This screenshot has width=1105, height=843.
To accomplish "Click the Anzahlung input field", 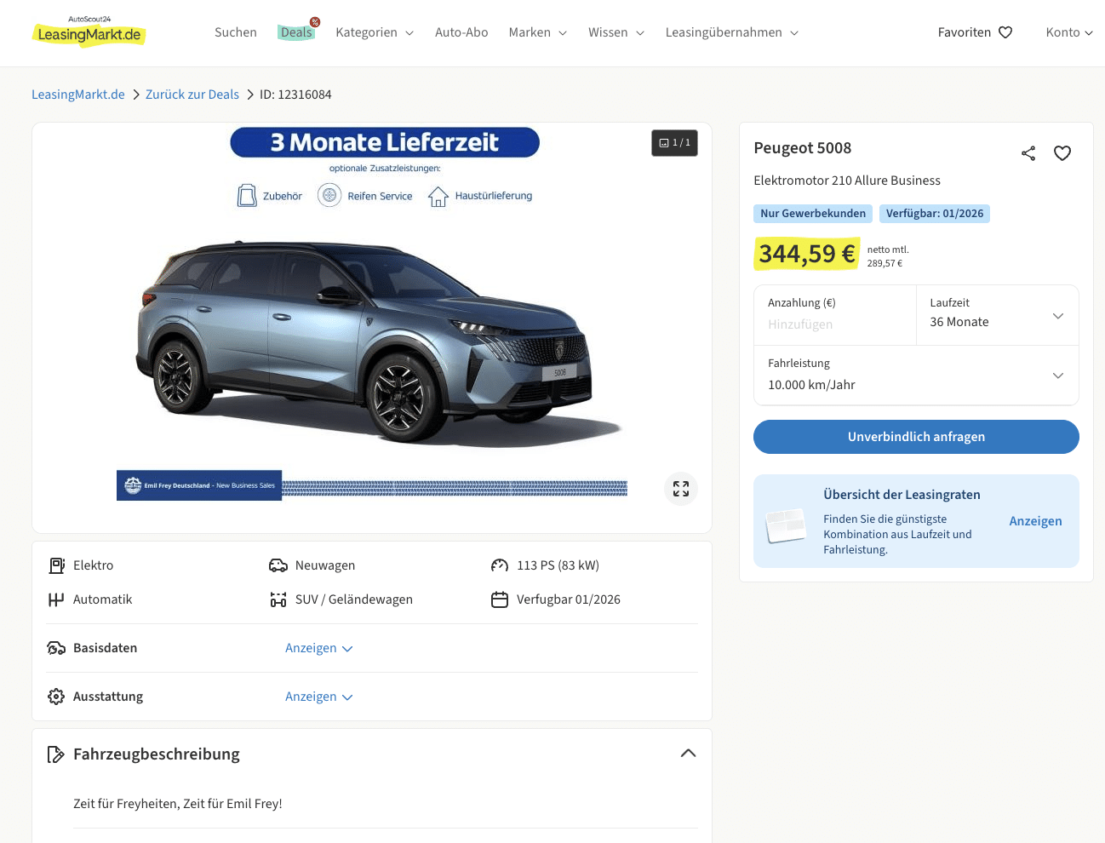I will pyautogui.click(x=834, y=324).
